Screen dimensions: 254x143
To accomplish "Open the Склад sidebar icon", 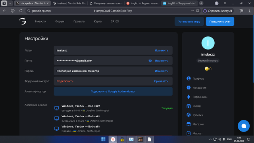I will click(189, 106).
